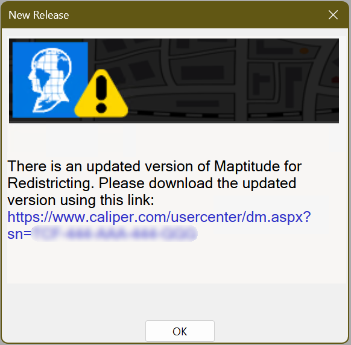This screenshot has height=345, width=351.
Task: Click blank area below the link
Action: click(x=177, y=263)
